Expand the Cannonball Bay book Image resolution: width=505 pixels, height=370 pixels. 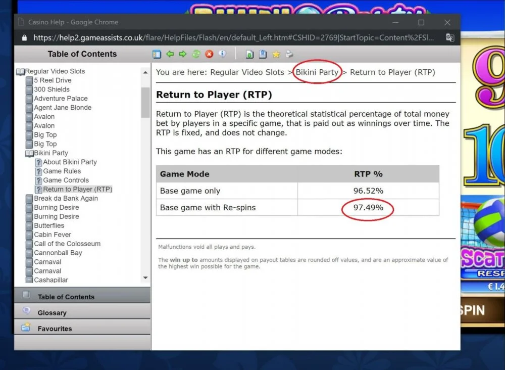pyautogui.click(x=29, y=253)
